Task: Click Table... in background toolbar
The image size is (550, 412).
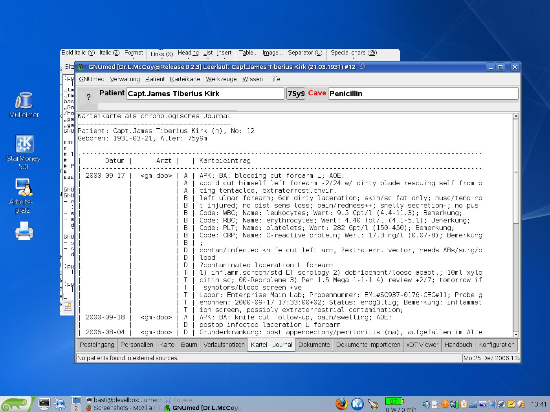Action: tap(248, 53)
